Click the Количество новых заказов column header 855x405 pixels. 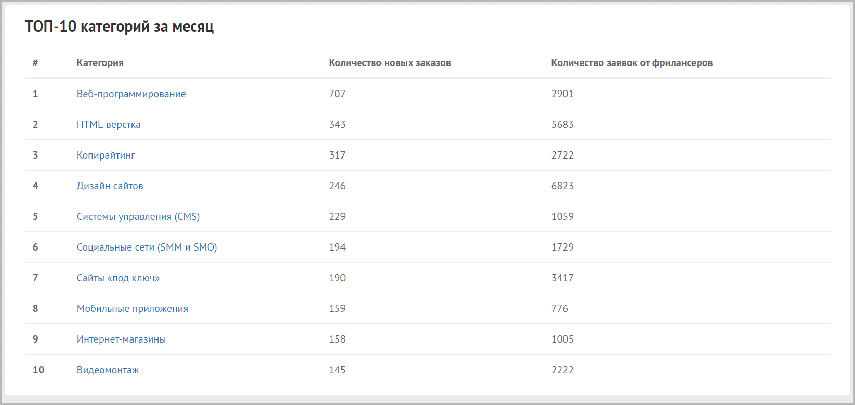pos(389,63)
